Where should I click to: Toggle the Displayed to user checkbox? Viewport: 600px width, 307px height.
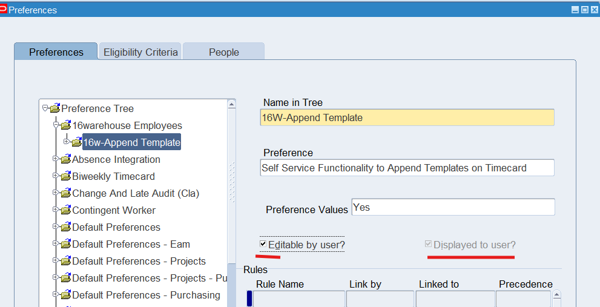coord(429,245)
